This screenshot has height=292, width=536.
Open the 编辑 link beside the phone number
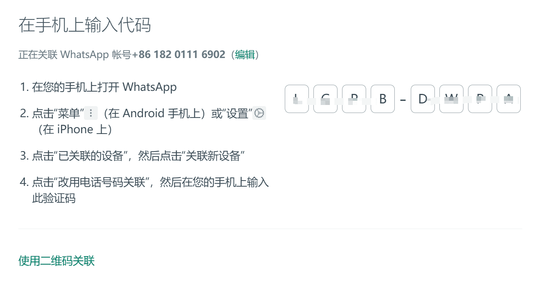point(245,55)
